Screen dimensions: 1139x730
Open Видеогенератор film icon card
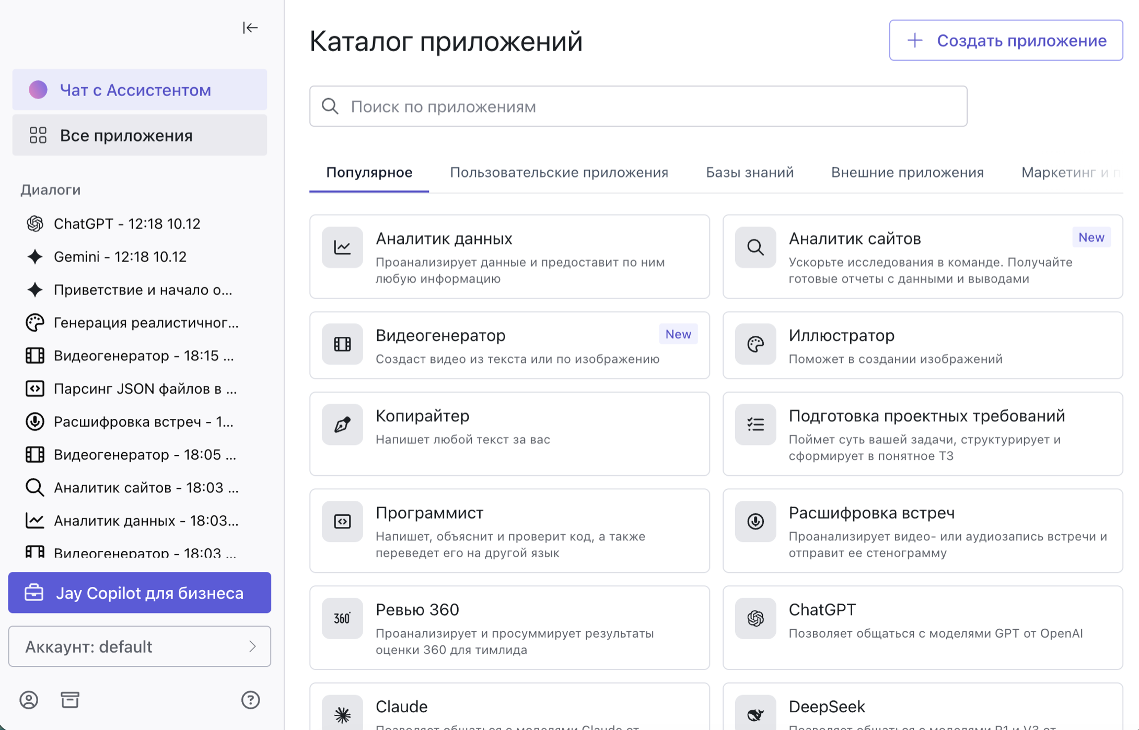(x=342, y=344)
